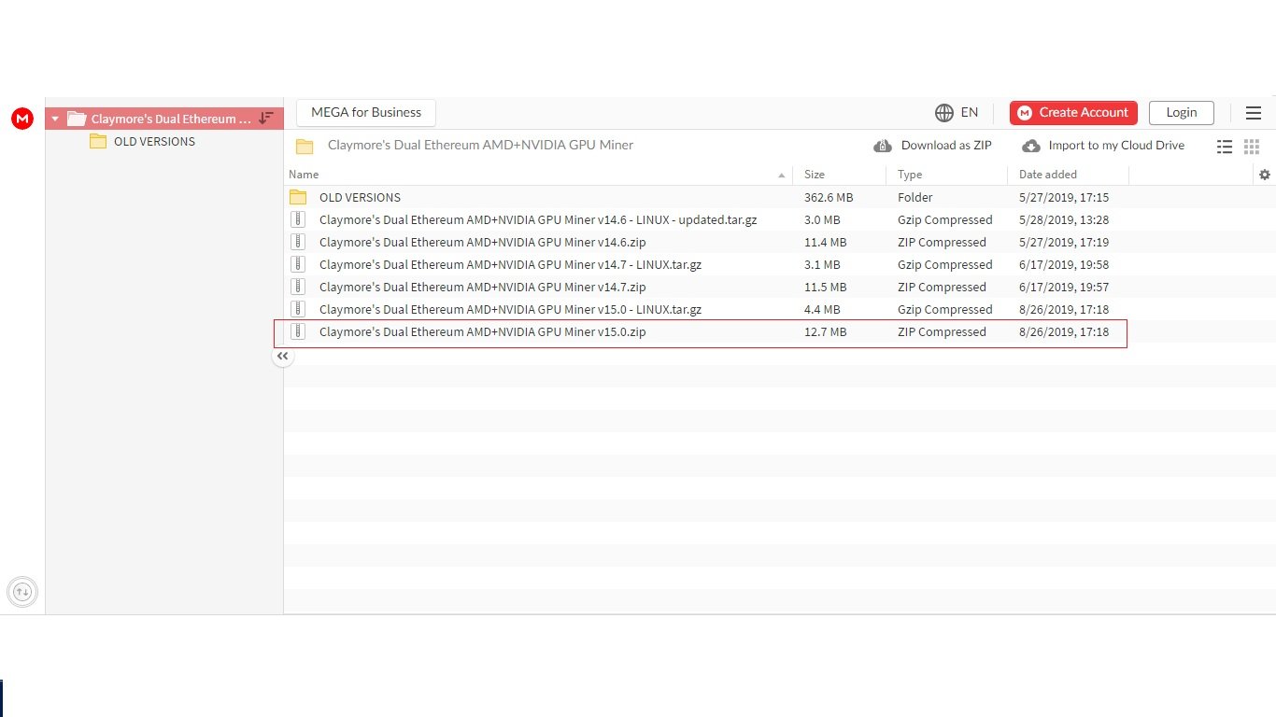Open the language selector globe EN
This screenshot has height=717, width=1276.
(x=957, y=112)
